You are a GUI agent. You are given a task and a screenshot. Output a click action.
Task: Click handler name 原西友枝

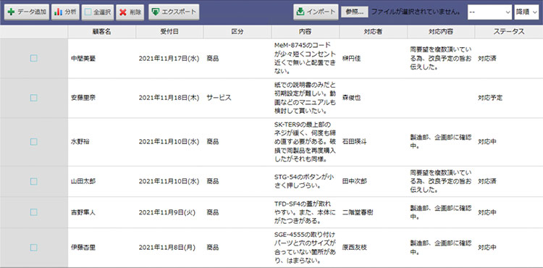pyautogui.click(x=354, y=248)
